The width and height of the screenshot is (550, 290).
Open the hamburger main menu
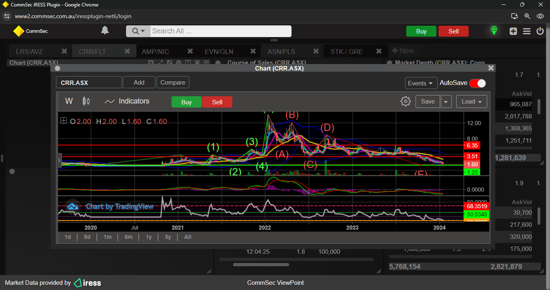click(527, 31)
